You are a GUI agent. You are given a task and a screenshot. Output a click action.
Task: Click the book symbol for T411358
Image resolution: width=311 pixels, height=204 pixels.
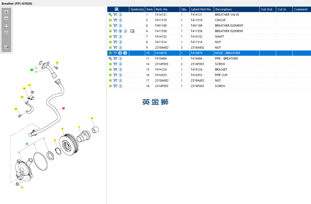pos(132,31)
